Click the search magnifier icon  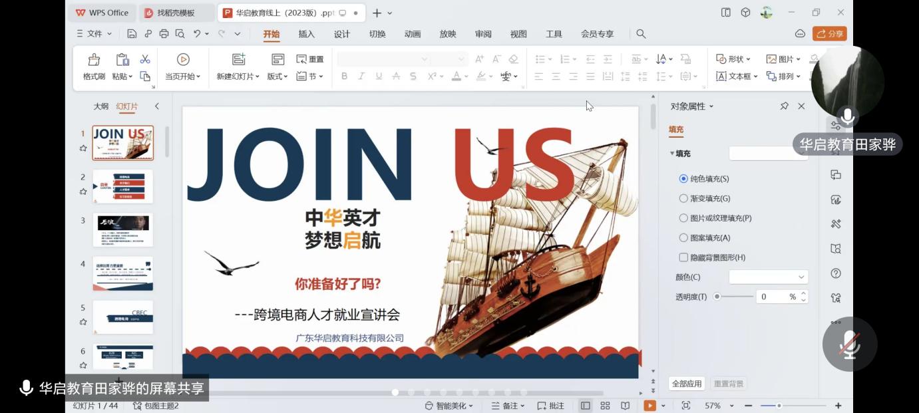point(641,33)
